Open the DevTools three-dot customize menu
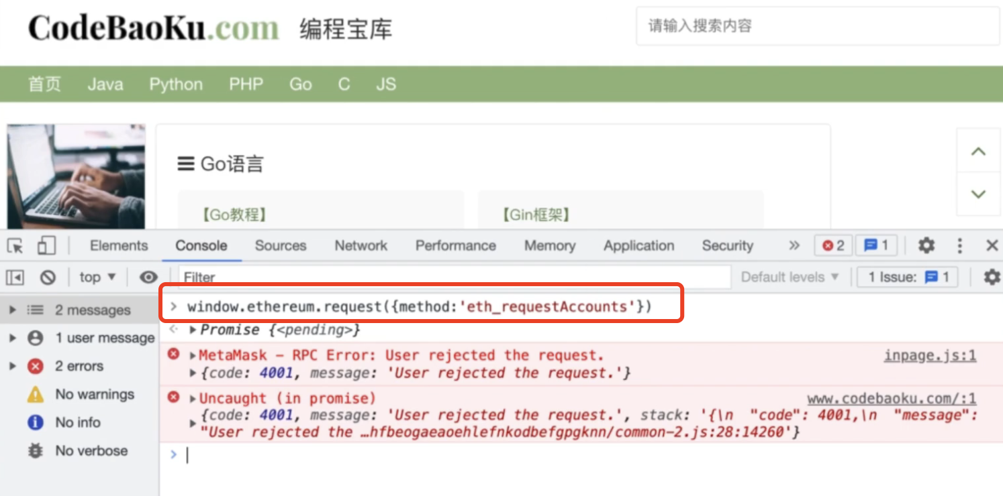The image size is (1003, 496). 959,246
